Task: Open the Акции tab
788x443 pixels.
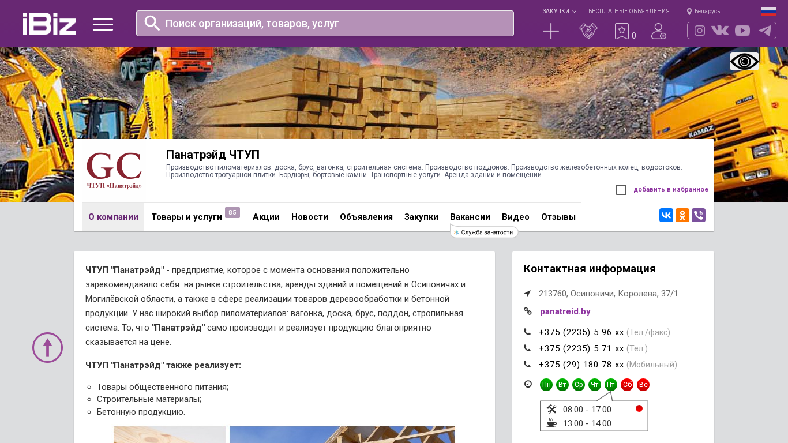Action: click(x=266, y=217)
